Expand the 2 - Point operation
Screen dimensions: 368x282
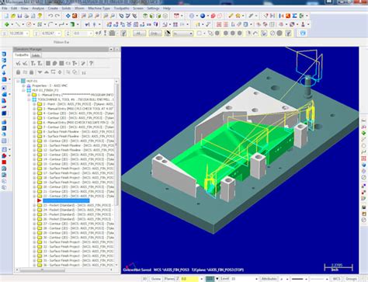click(x=34, y=104)
